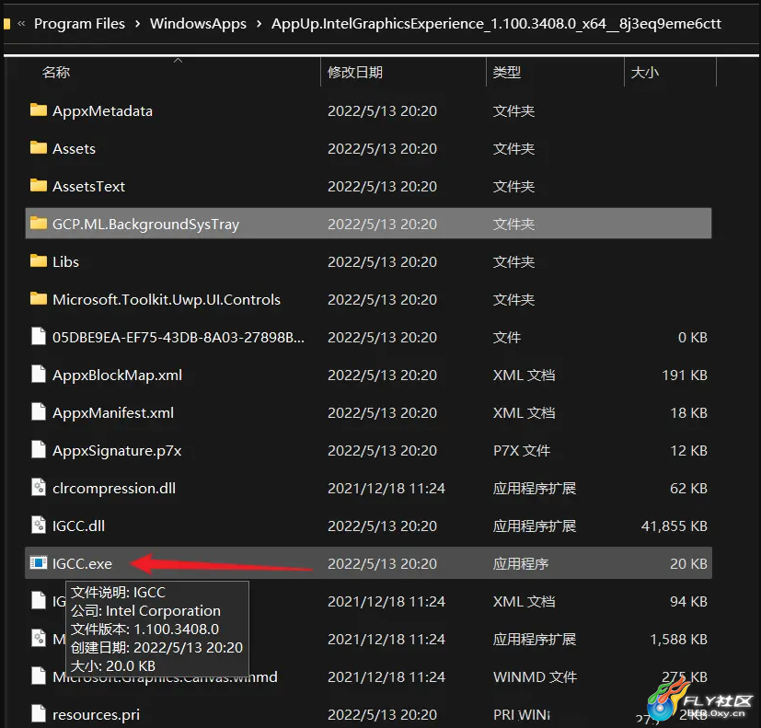This screenshot has width=761, height=728.
Task: Click the WINMD 文件 type cell
Action: 535,677
